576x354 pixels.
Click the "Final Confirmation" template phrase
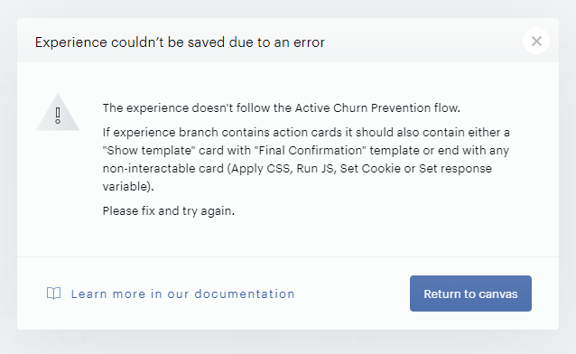click(310, 150)
